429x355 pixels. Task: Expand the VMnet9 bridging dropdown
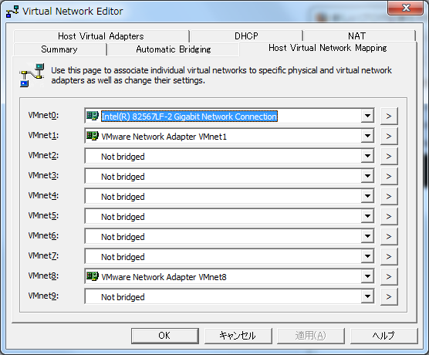point(367,296)
